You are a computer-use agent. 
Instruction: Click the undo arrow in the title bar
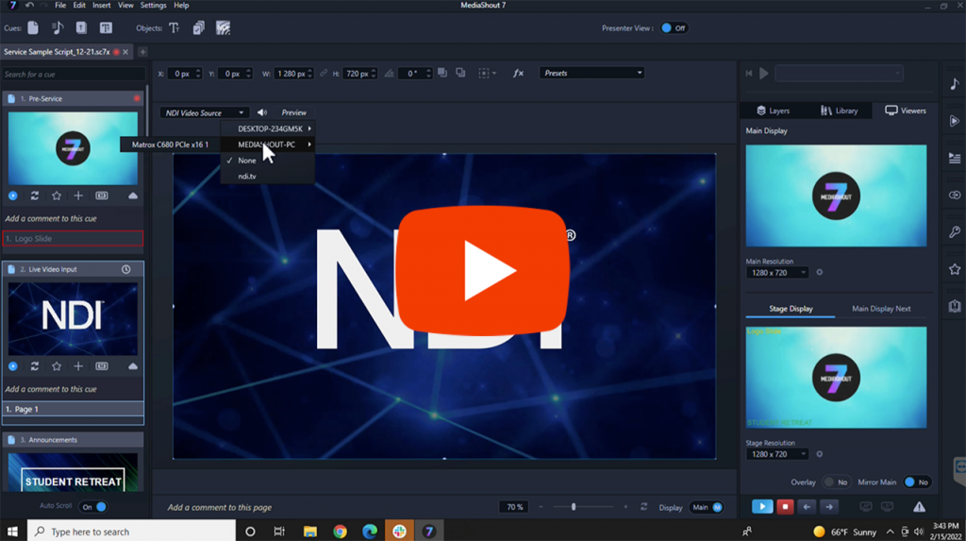click(x=29, y=5)
